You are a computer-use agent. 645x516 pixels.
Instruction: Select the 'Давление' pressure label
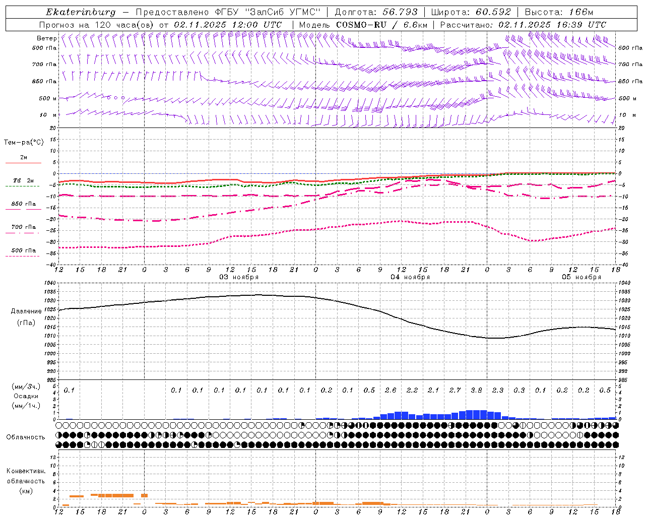click(26, 311)
